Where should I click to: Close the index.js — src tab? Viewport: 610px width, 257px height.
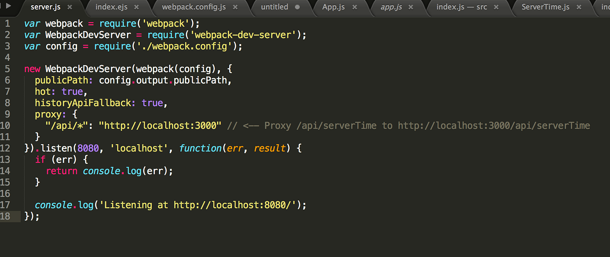(x=496, y=7)
